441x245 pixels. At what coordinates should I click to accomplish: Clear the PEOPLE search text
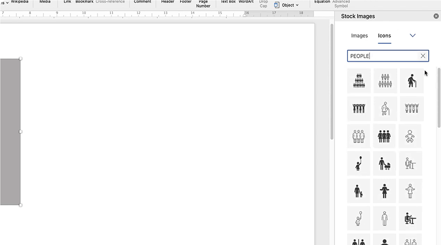tap(423, 56)
